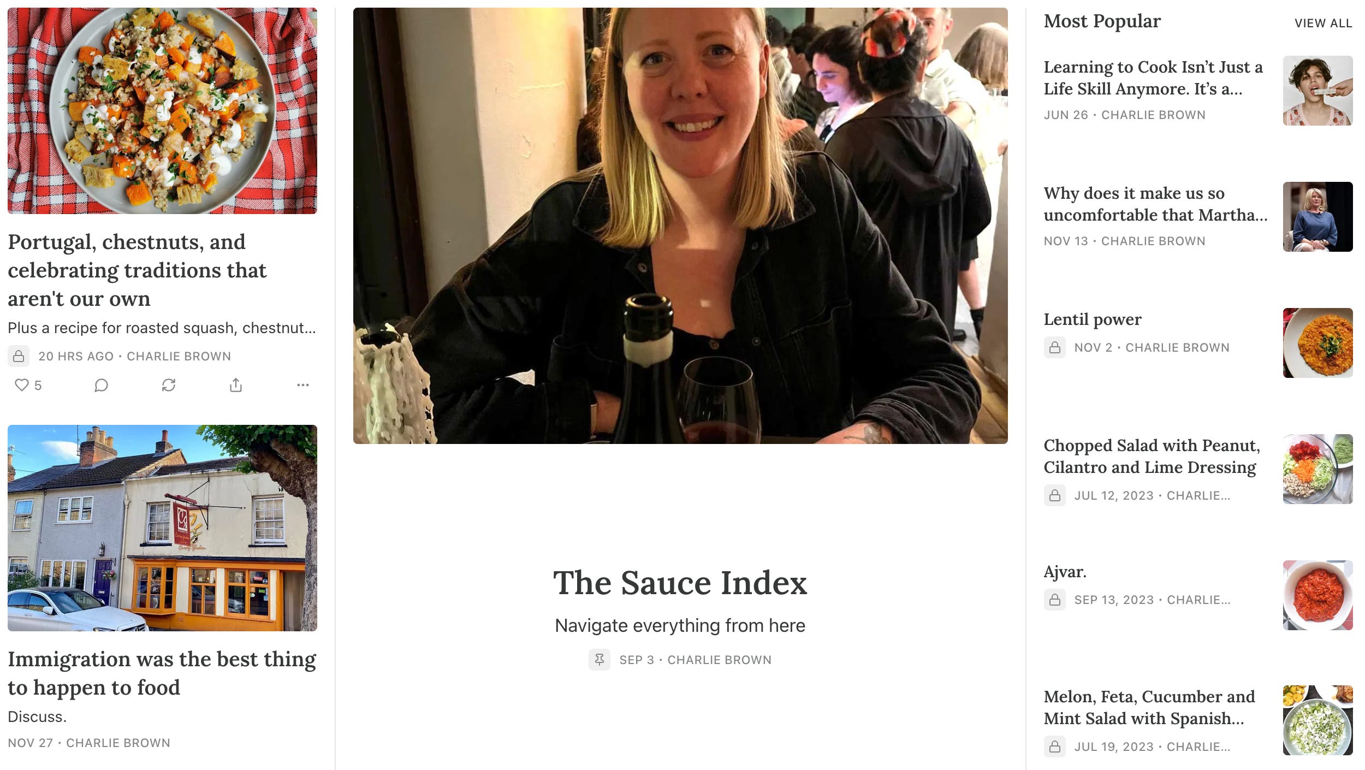
Task: Click the lock icon beside 20 HRS AGO
Action: click(x=19, y=356)
